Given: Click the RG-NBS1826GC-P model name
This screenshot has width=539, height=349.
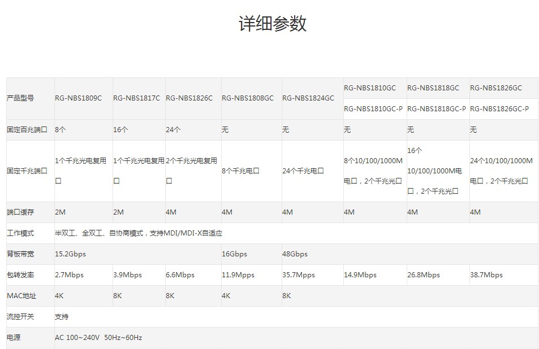Looking at the screenshot, I should tap(499, 109).
